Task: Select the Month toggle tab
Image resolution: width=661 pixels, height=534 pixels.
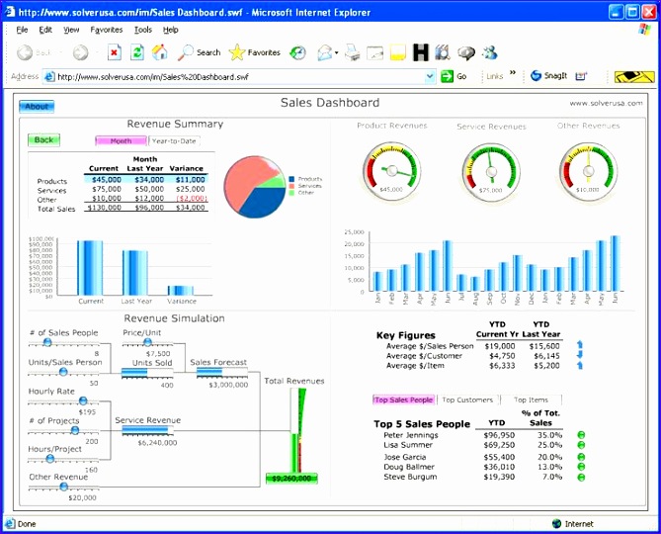Action: pos(121,140)
